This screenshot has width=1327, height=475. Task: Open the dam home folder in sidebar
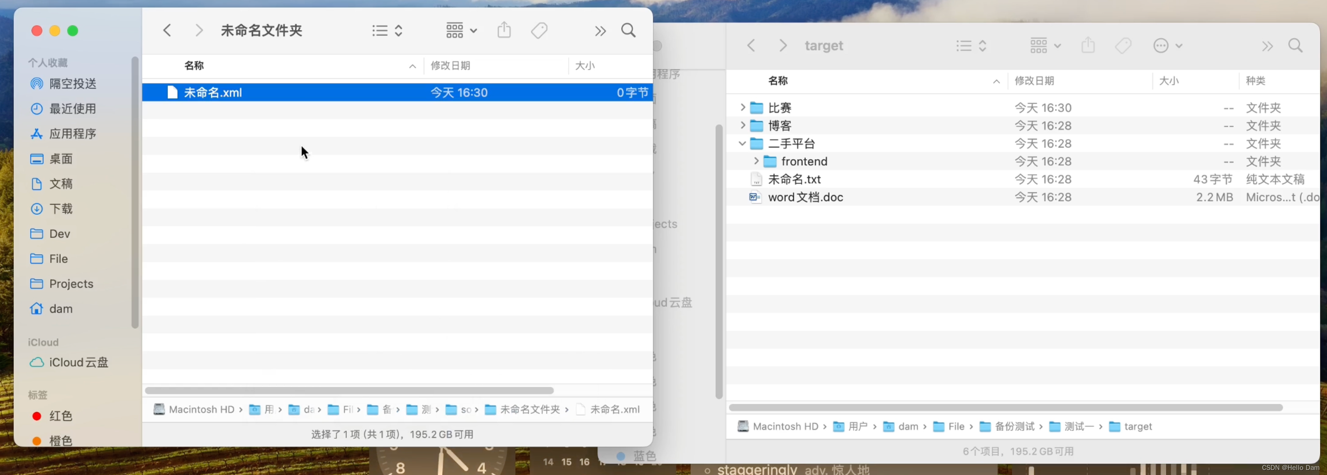point(61,308)
